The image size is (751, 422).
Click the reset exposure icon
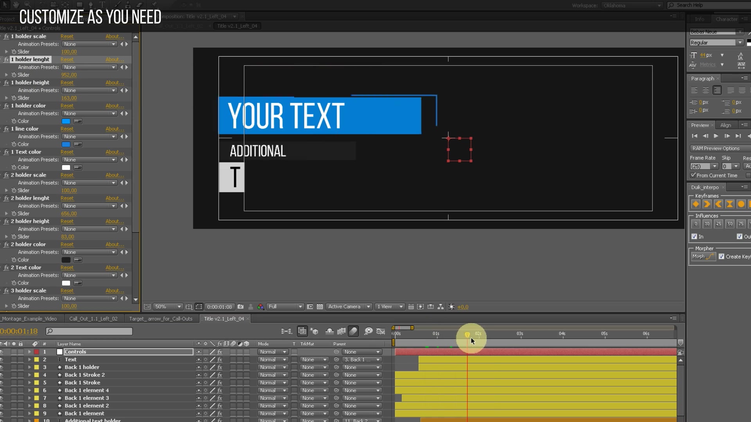(451, 307)
